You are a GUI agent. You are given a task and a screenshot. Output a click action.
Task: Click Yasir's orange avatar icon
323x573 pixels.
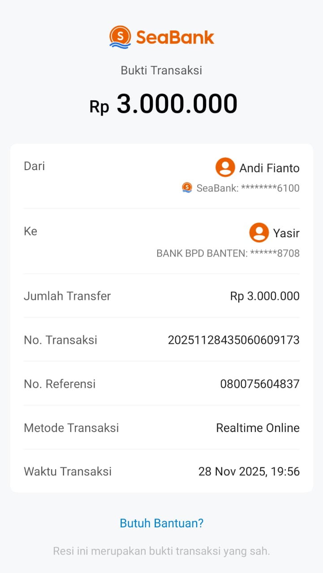(x=259, y=233)
